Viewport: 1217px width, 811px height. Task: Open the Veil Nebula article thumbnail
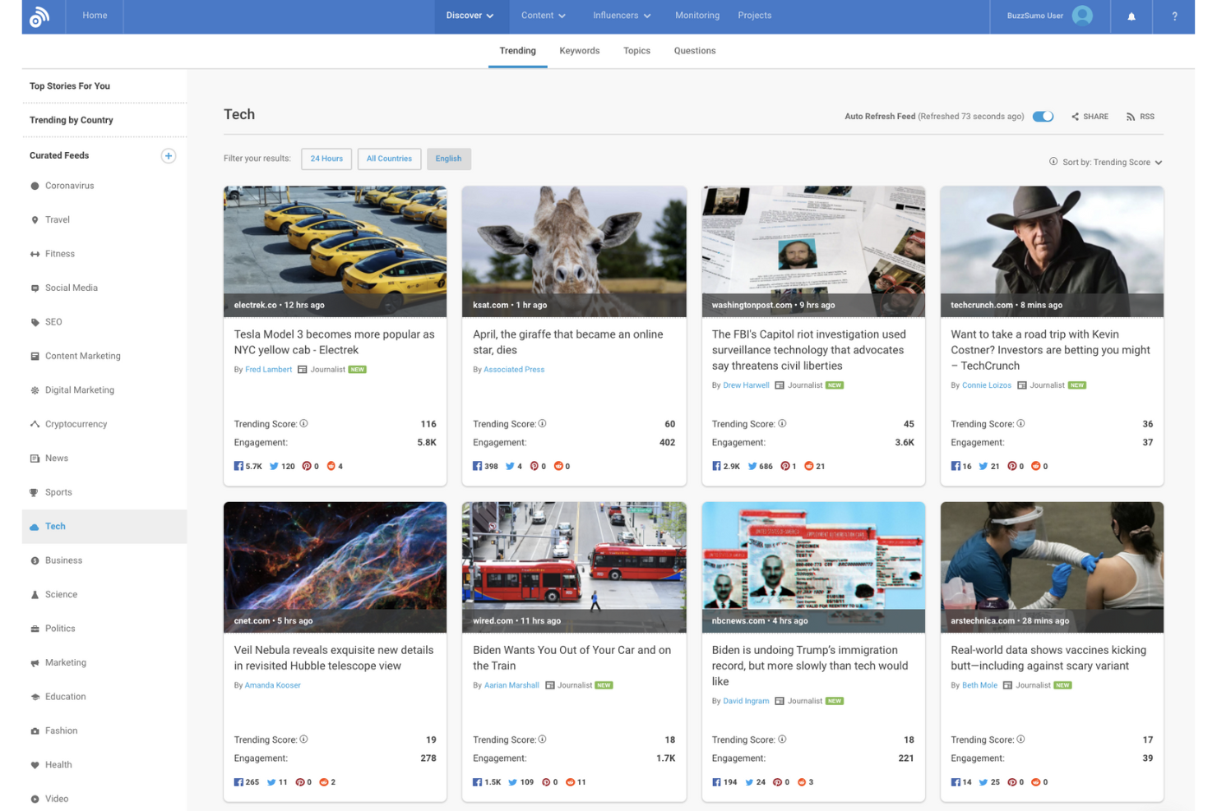tap(335, 568)
